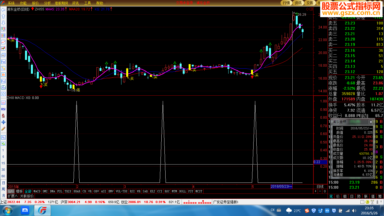Expand the 扩展 indicator panel
Screen dimensions: 384x216
(13, 196)
